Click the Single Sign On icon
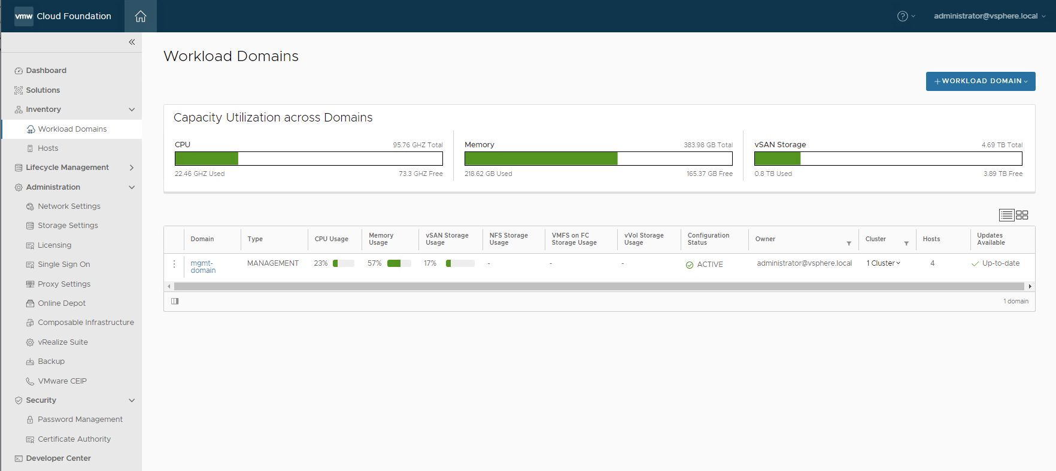The height and width of the screenshot is (471, 1056). tap(31, 265)
